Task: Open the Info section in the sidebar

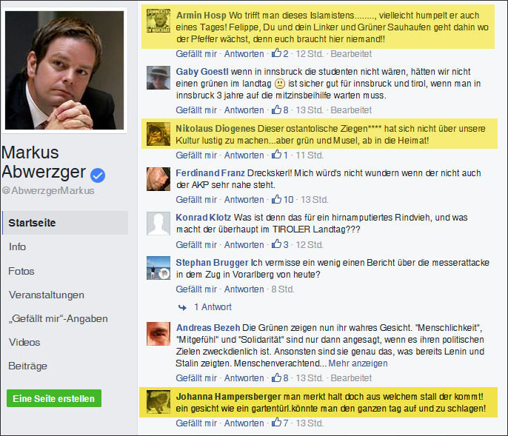Action: click(x=17, y=246)
